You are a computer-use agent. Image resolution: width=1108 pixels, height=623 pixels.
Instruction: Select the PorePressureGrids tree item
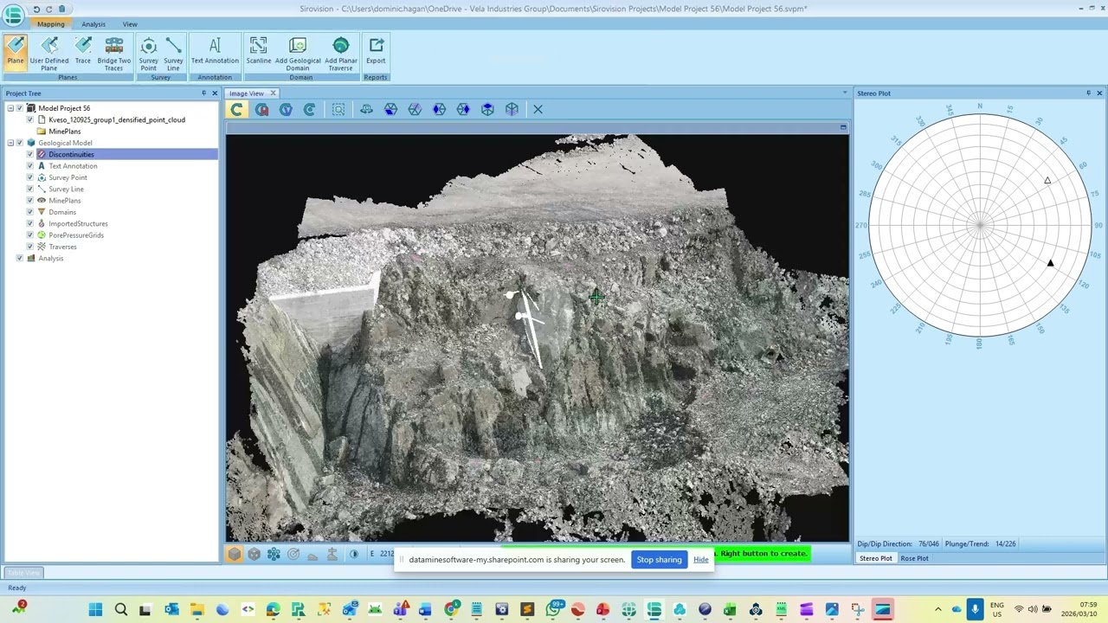coord(76,235)
